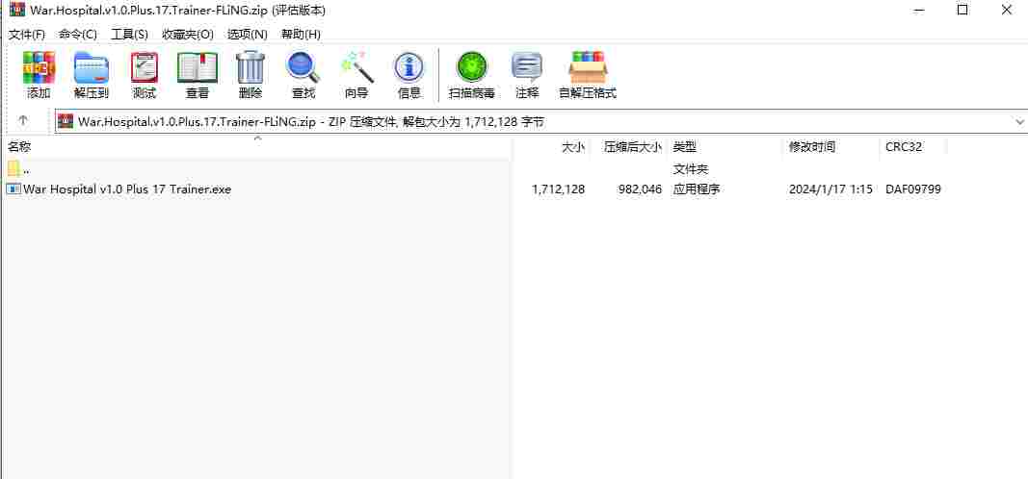Click the 文件夹 type cell
The height and width of the screenshot is (479, 1028).
[x=691, y=169]
